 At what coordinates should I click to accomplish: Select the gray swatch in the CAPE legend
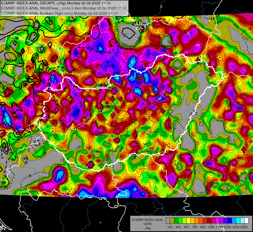pyautogui.click(x=168, y=220)
